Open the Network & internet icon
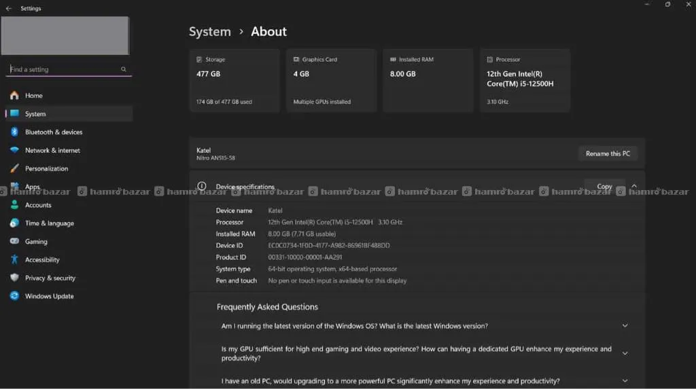 click(14, 150)
